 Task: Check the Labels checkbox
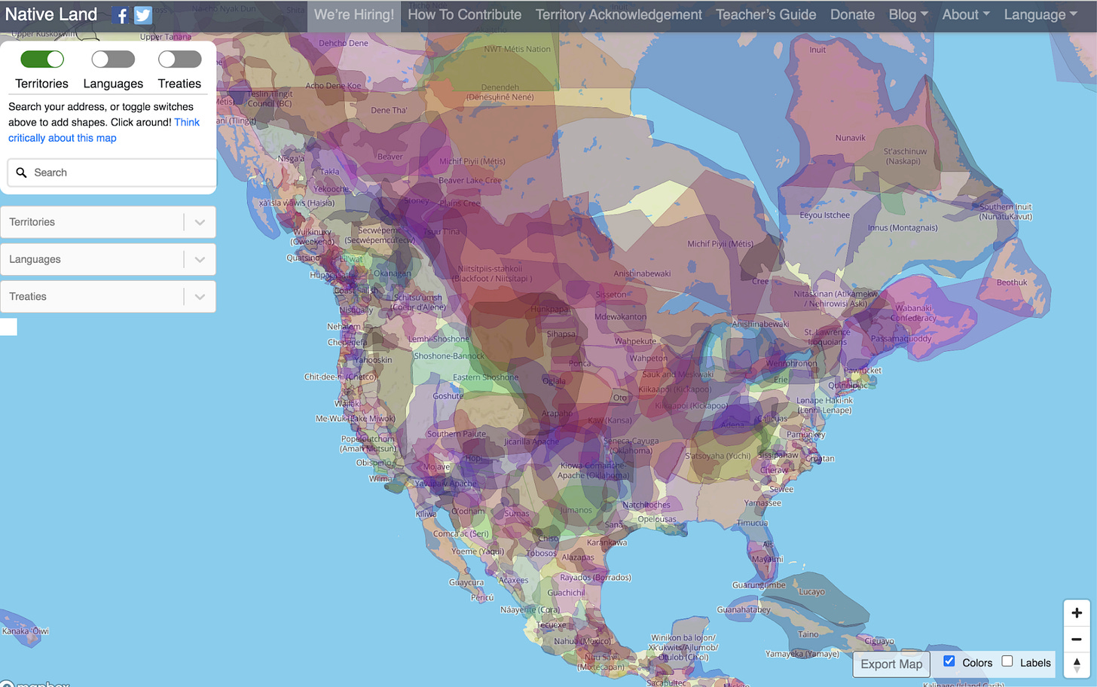click(1007, 661)
